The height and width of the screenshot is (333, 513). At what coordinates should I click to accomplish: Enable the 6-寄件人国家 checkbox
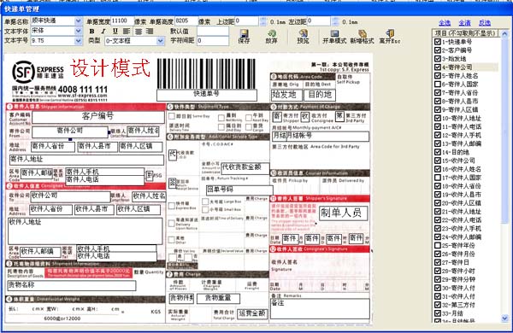click(438, 85)
